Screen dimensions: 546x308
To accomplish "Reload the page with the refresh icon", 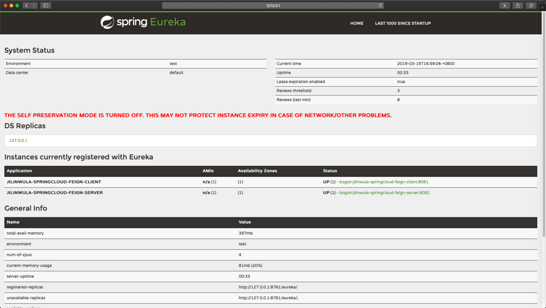I will 381,5.
